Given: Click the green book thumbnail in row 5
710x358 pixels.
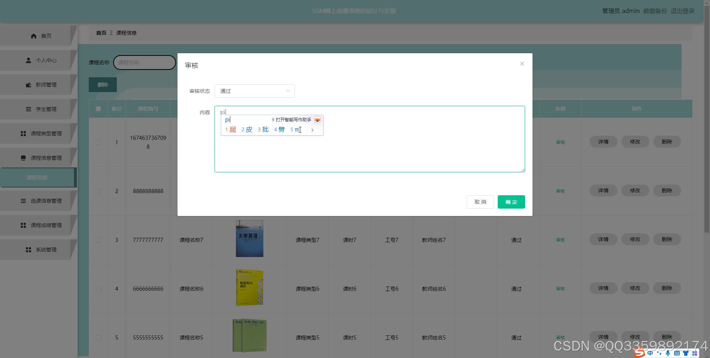Looking at the screenshot, I should point(250,336).
